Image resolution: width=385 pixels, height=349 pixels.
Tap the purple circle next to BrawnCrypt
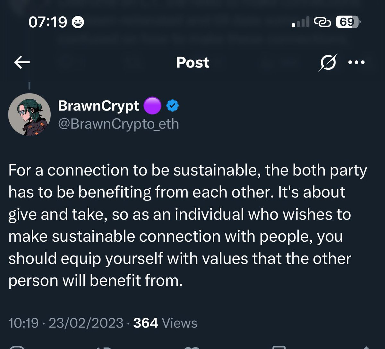(152, 106)
